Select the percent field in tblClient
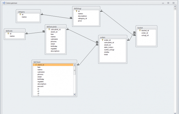The image size is (179, 114). click(40, 86)
